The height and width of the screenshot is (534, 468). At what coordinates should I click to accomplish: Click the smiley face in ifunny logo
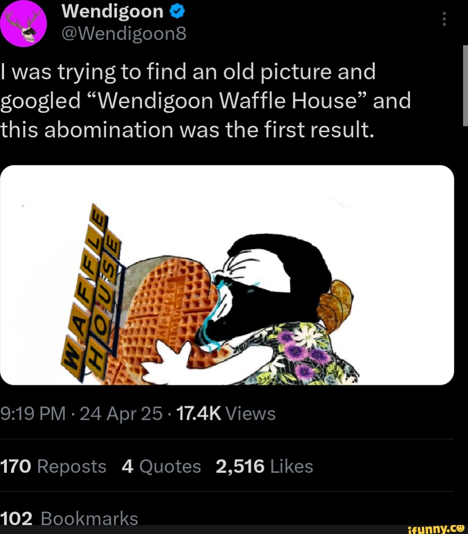coord(461,528)
